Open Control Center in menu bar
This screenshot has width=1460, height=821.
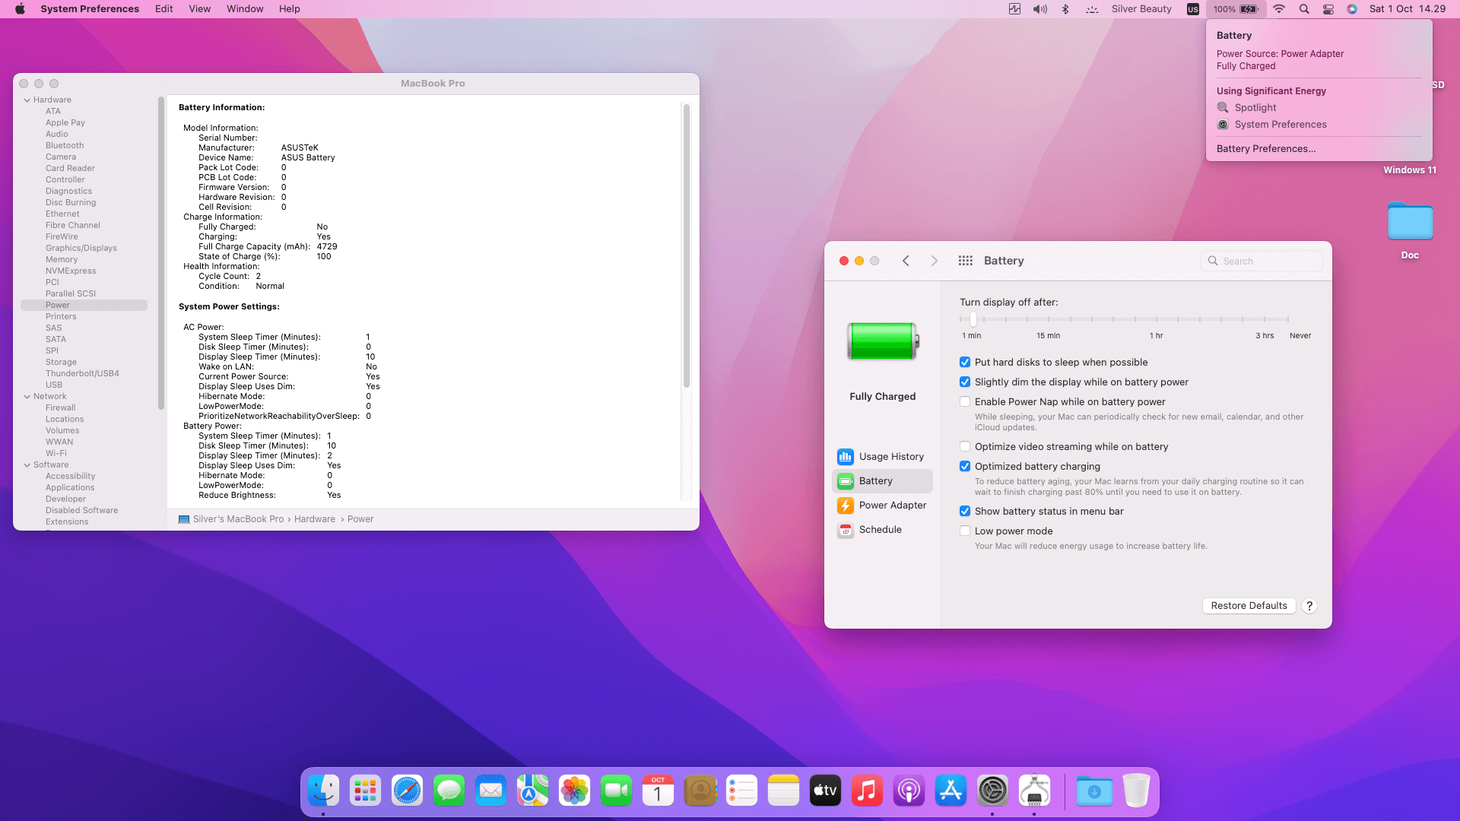pyautogui.click(x=1328, y=9)
